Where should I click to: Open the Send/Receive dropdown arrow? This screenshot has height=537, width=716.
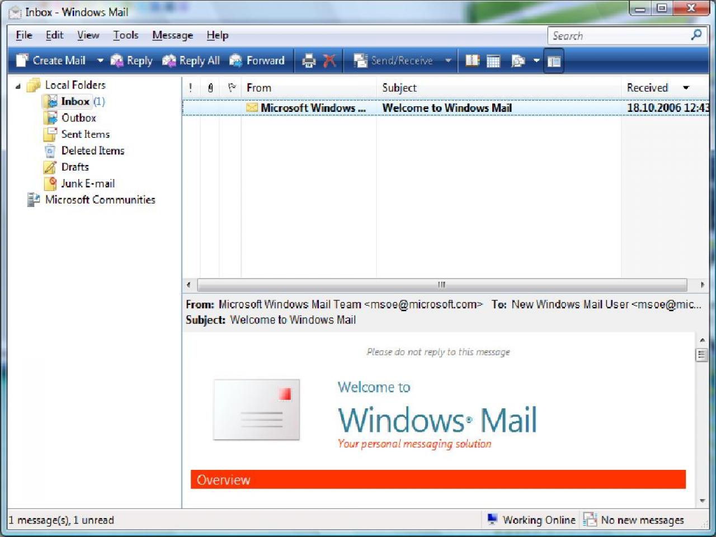pos(447,60)
